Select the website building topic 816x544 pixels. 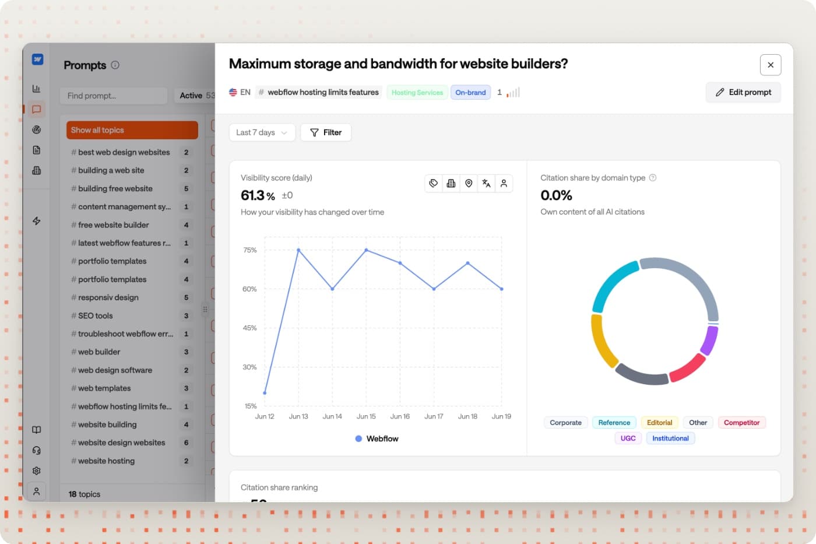click(132, 424)
